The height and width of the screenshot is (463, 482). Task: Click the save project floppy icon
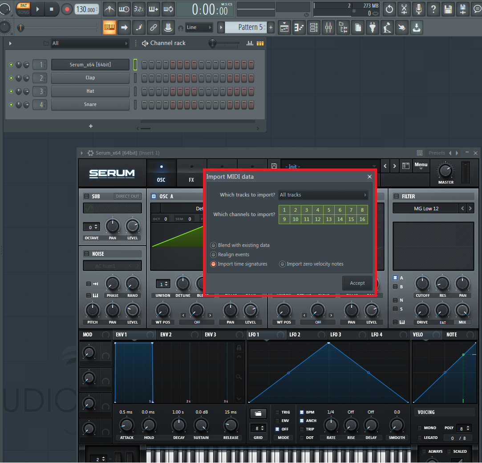[448, 9]
